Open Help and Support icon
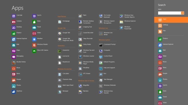The width and height of the screenshot is (188, 105). pyautogui.click(x=101, y=68)
